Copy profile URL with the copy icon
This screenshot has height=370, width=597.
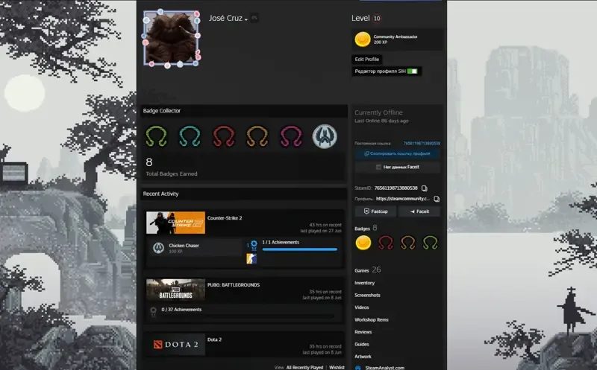(x=437, y=199)
